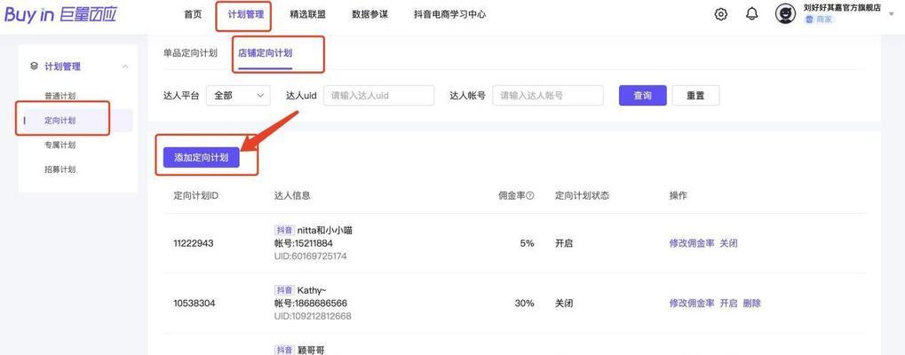Select 专属计划 in the sidebar
905x355 pixels.
tap(60, 146)
